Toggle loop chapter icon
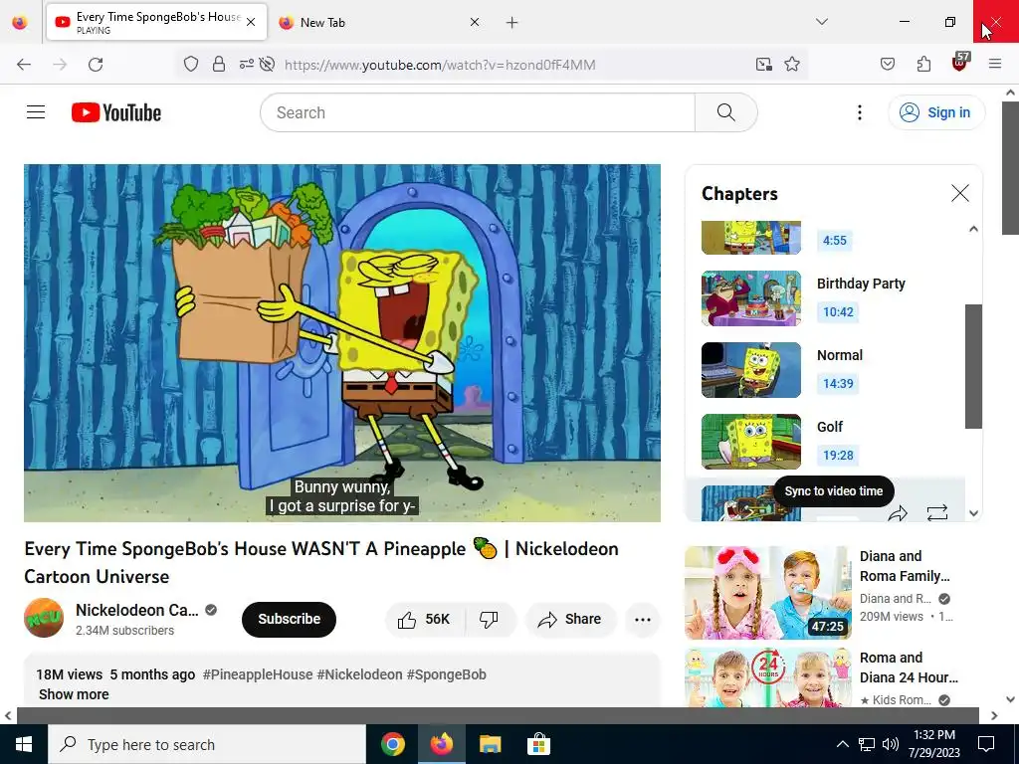Image resolution: width=1019 pixels, height=764 pixels. [936, 513]
